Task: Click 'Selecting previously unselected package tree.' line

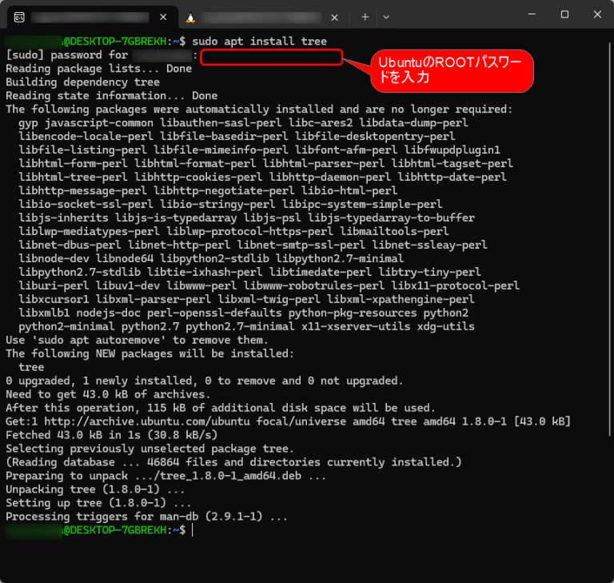Action: pos(150,449)
